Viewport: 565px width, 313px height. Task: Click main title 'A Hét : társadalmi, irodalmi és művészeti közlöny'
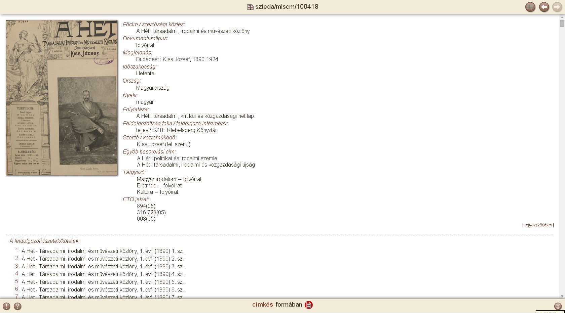click(x=193, y=31)
